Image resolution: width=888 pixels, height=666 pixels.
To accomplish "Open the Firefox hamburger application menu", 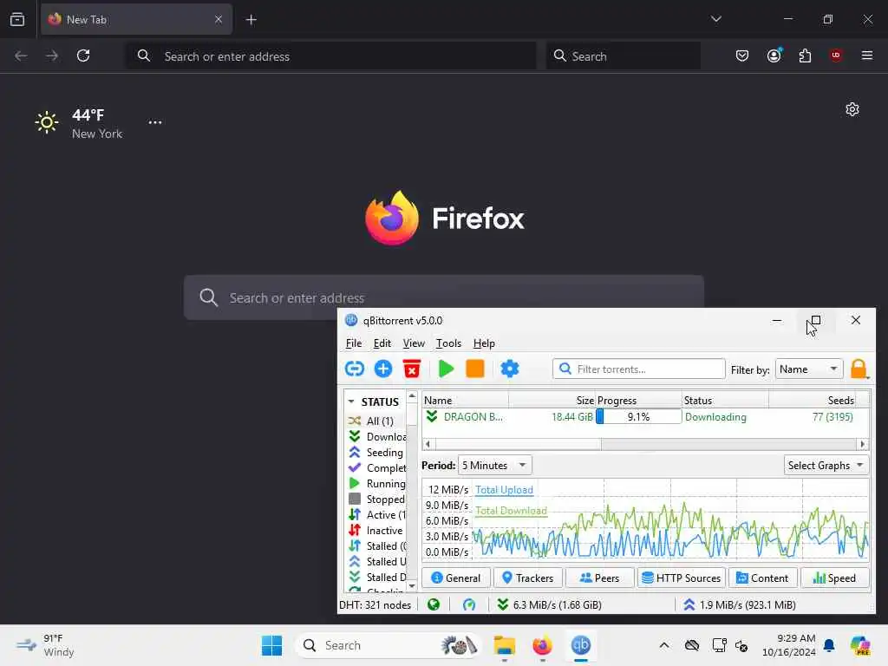I will [867, 55].
